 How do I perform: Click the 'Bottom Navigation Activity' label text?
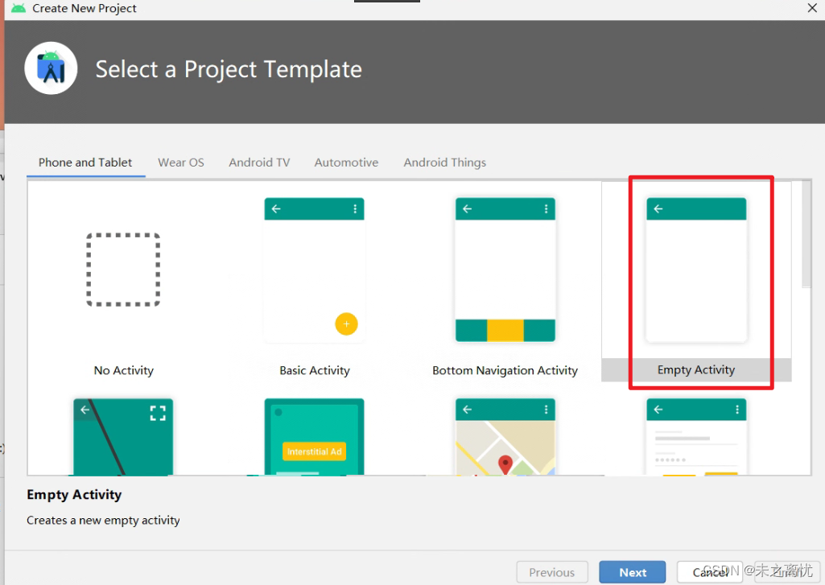pos(505,370)
